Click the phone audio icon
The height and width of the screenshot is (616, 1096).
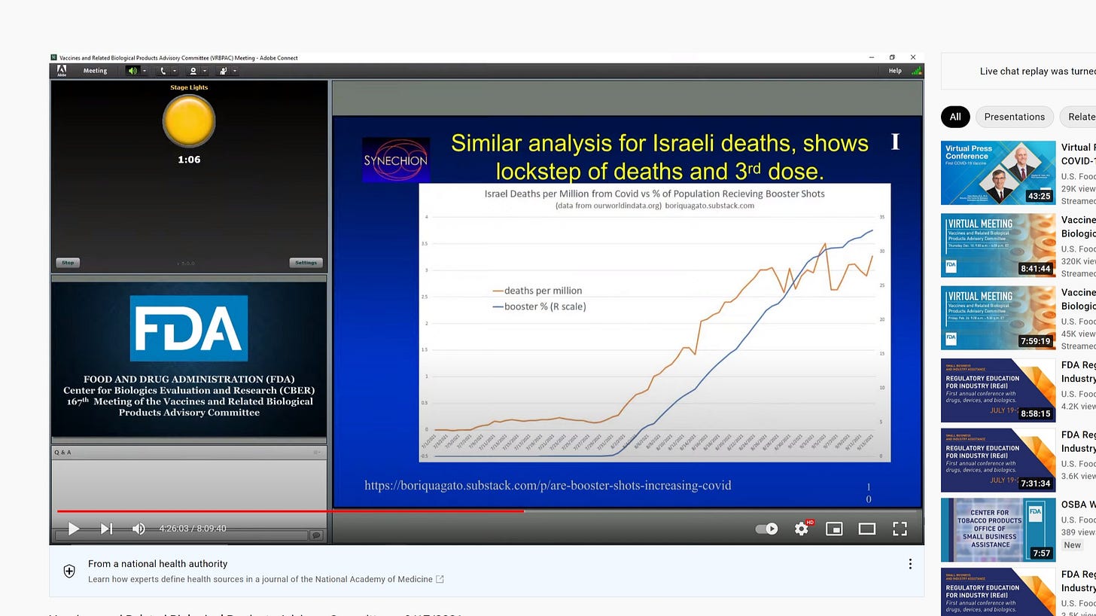[x=163, y=71]
